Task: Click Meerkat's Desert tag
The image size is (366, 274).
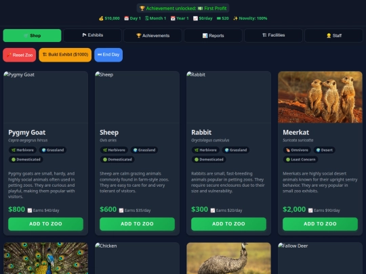Action: 325,150
